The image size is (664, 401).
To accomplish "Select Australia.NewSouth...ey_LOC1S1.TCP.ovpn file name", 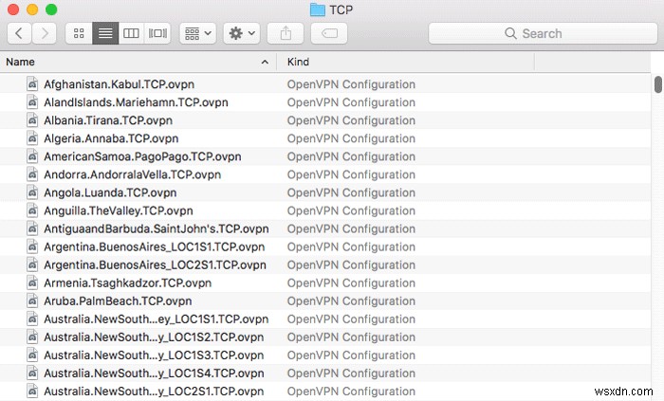I will [x=156, y=319].
